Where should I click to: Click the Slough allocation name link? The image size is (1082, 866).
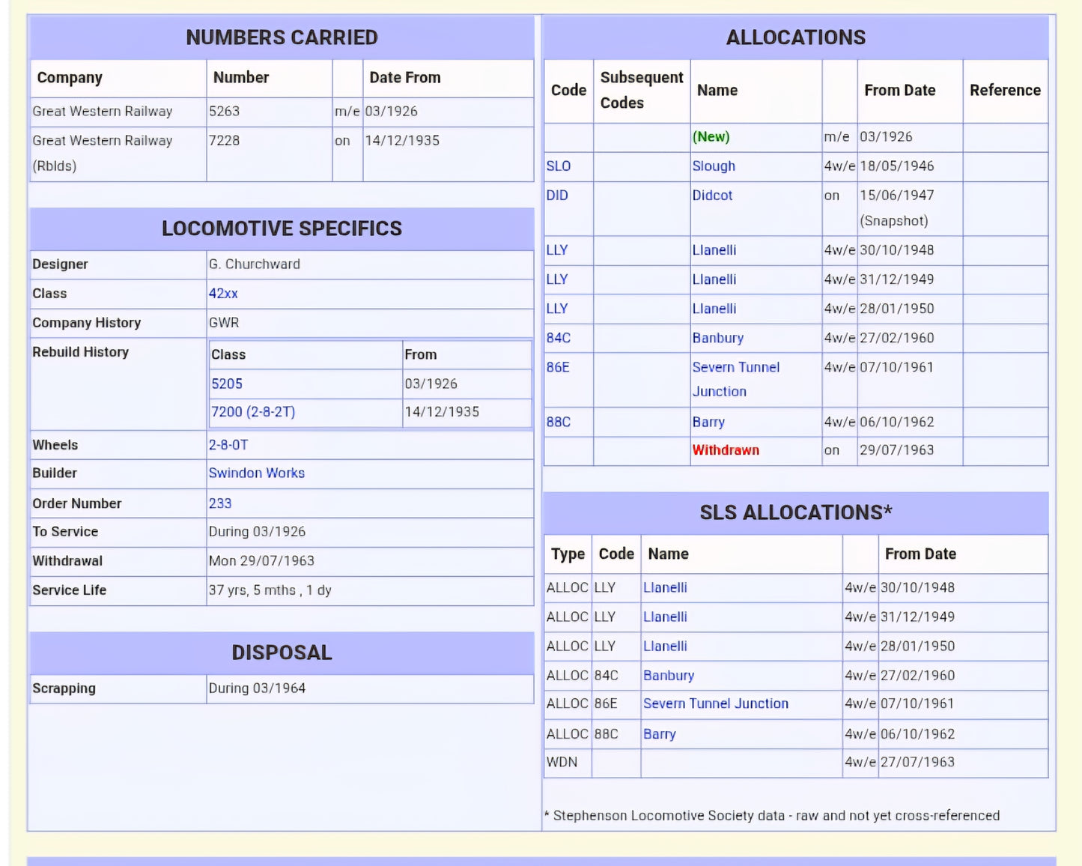tap(714, 166)
